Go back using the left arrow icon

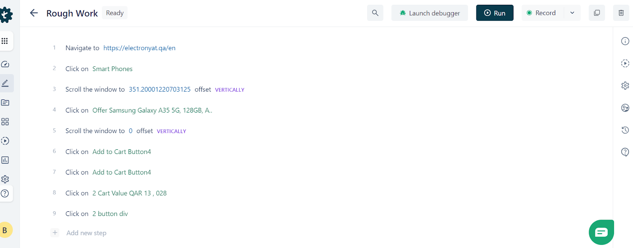coord(34,13)
